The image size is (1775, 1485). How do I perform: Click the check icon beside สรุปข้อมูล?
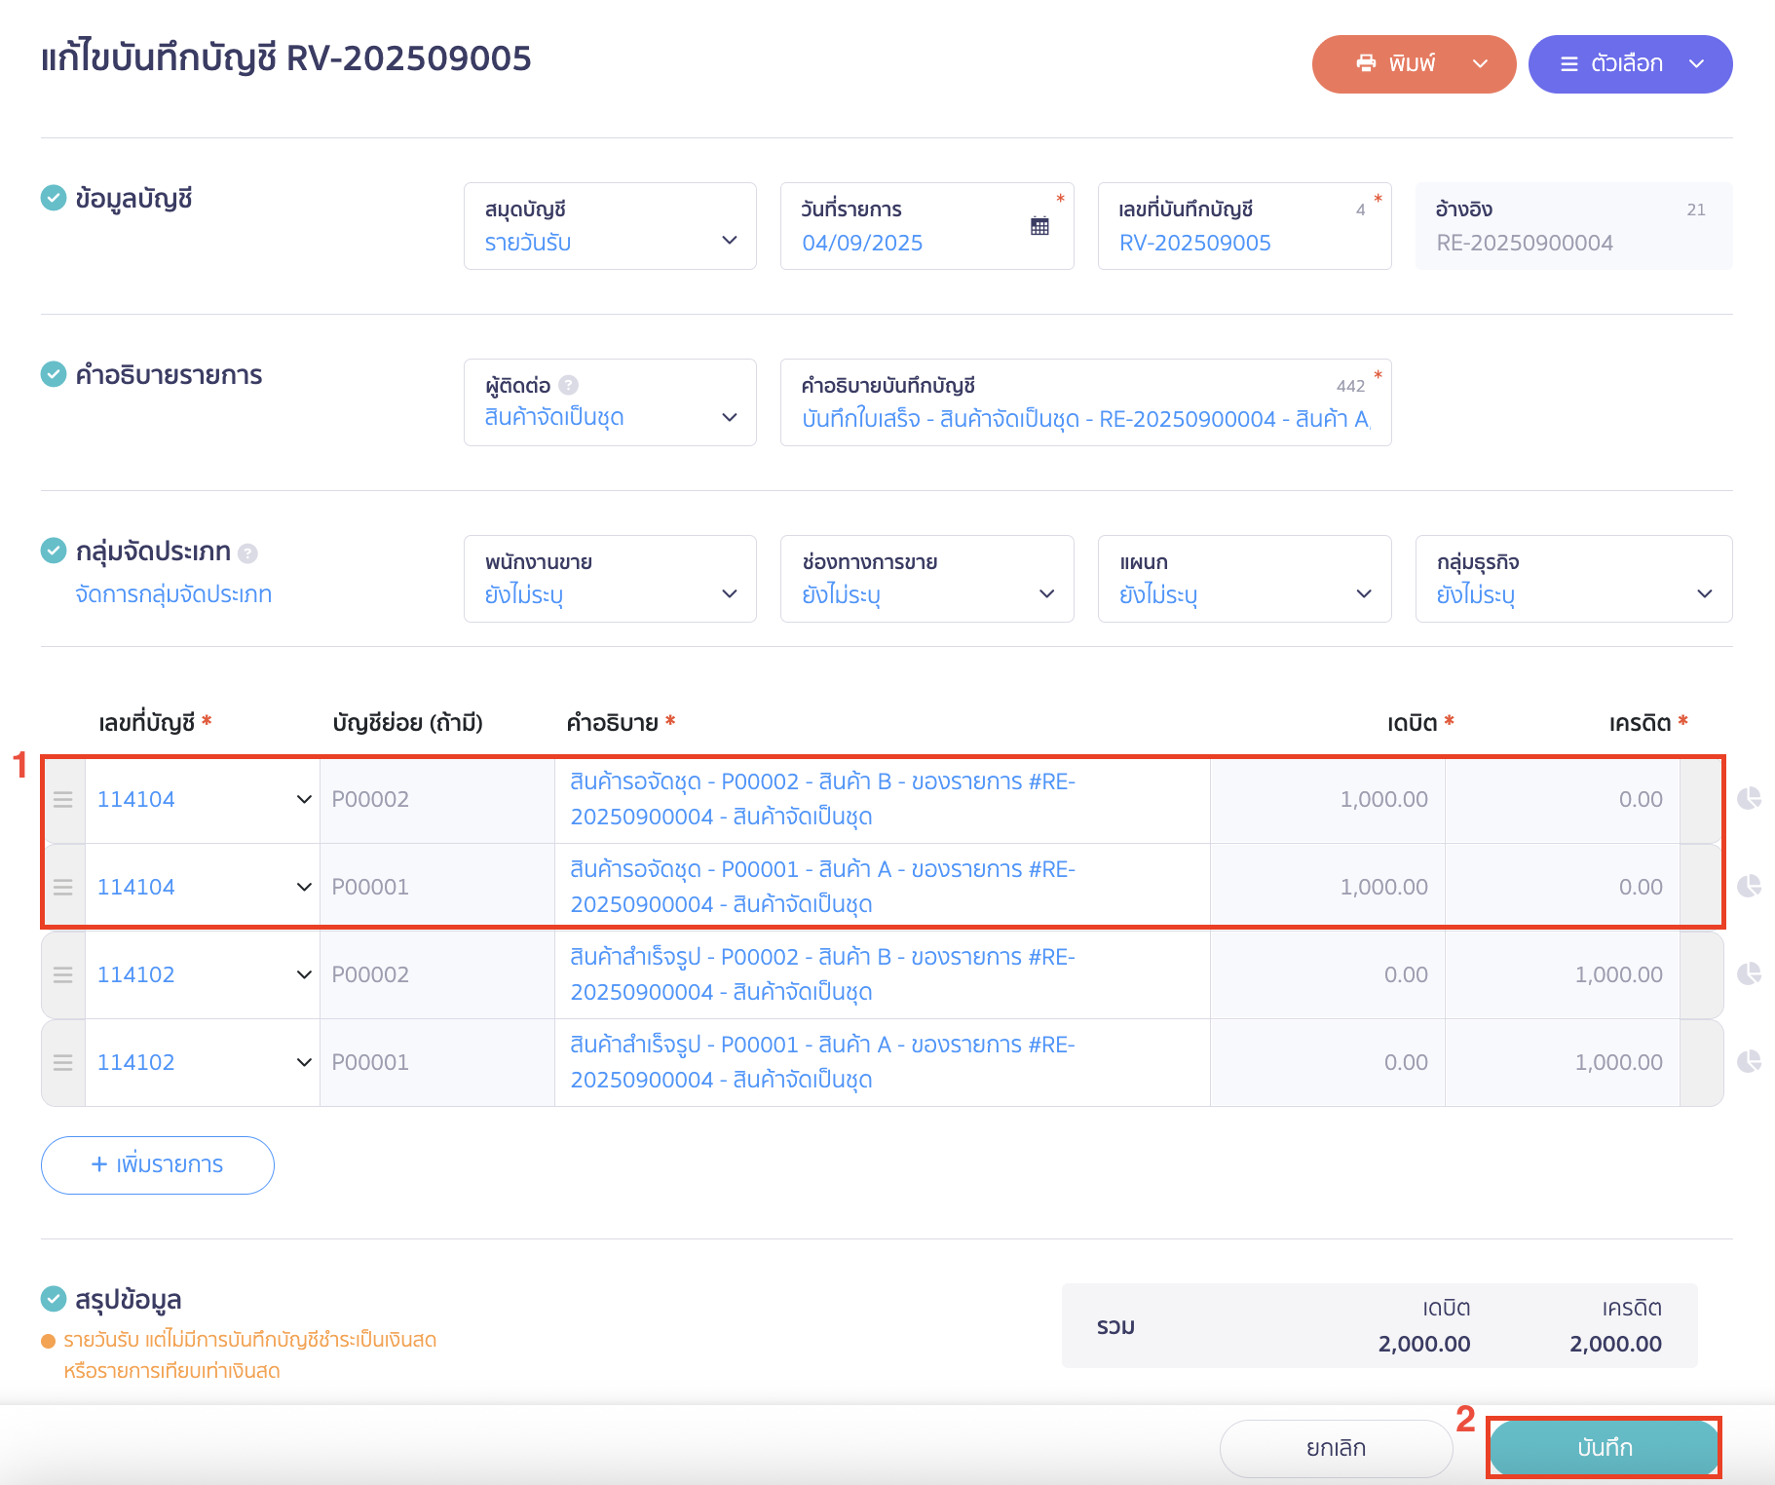[x=54, y=1299]
